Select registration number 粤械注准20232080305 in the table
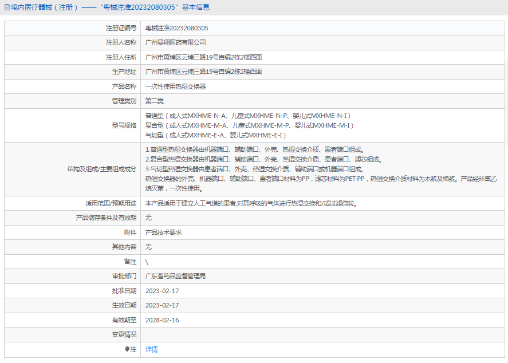The width and height of the screenshot is (508, 363). 176,28
